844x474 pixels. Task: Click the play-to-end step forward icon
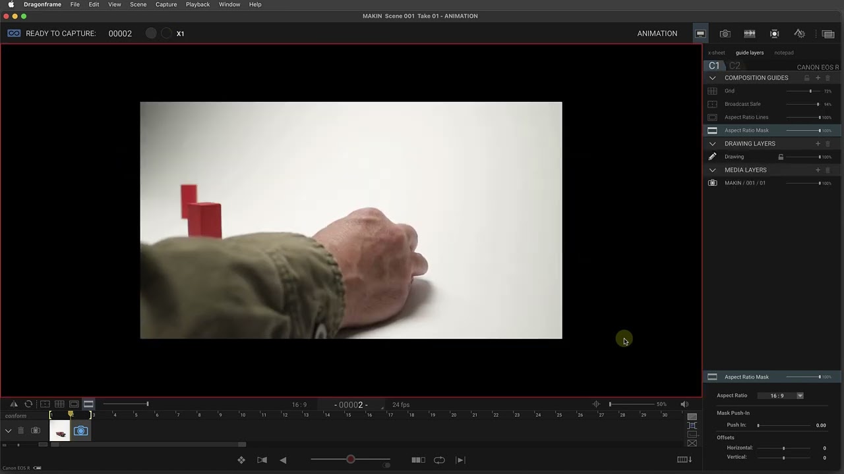pos(460,460)
